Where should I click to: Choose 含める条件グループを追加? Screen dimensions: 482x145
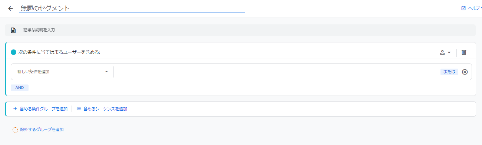44,109
